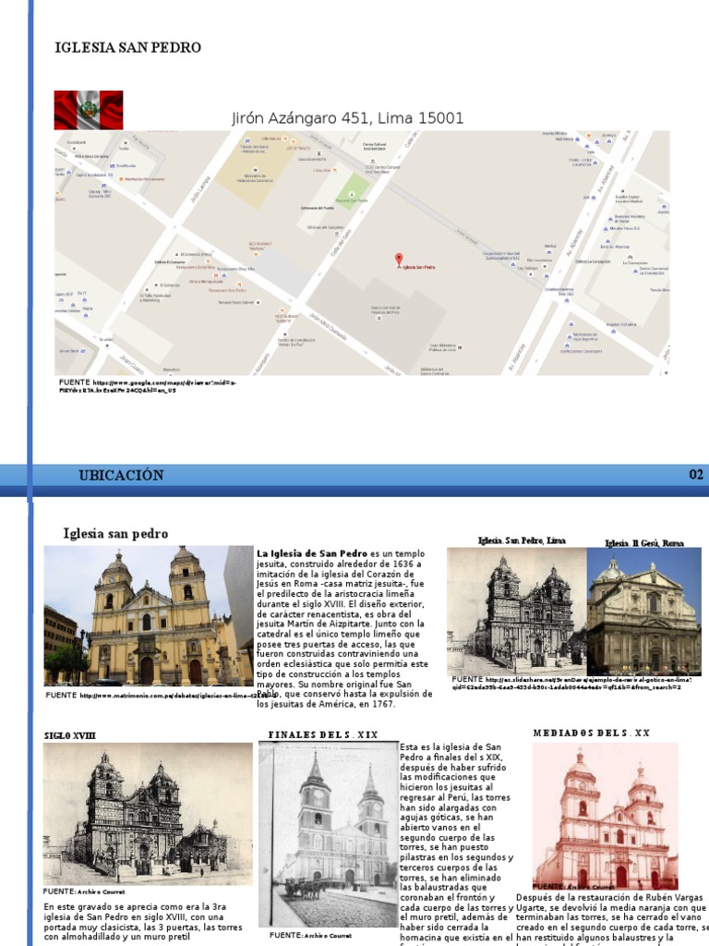The image size is (709, 946).
Task: Open the slideshare source link
Action: pyautogui.click(x=572, y=683)
